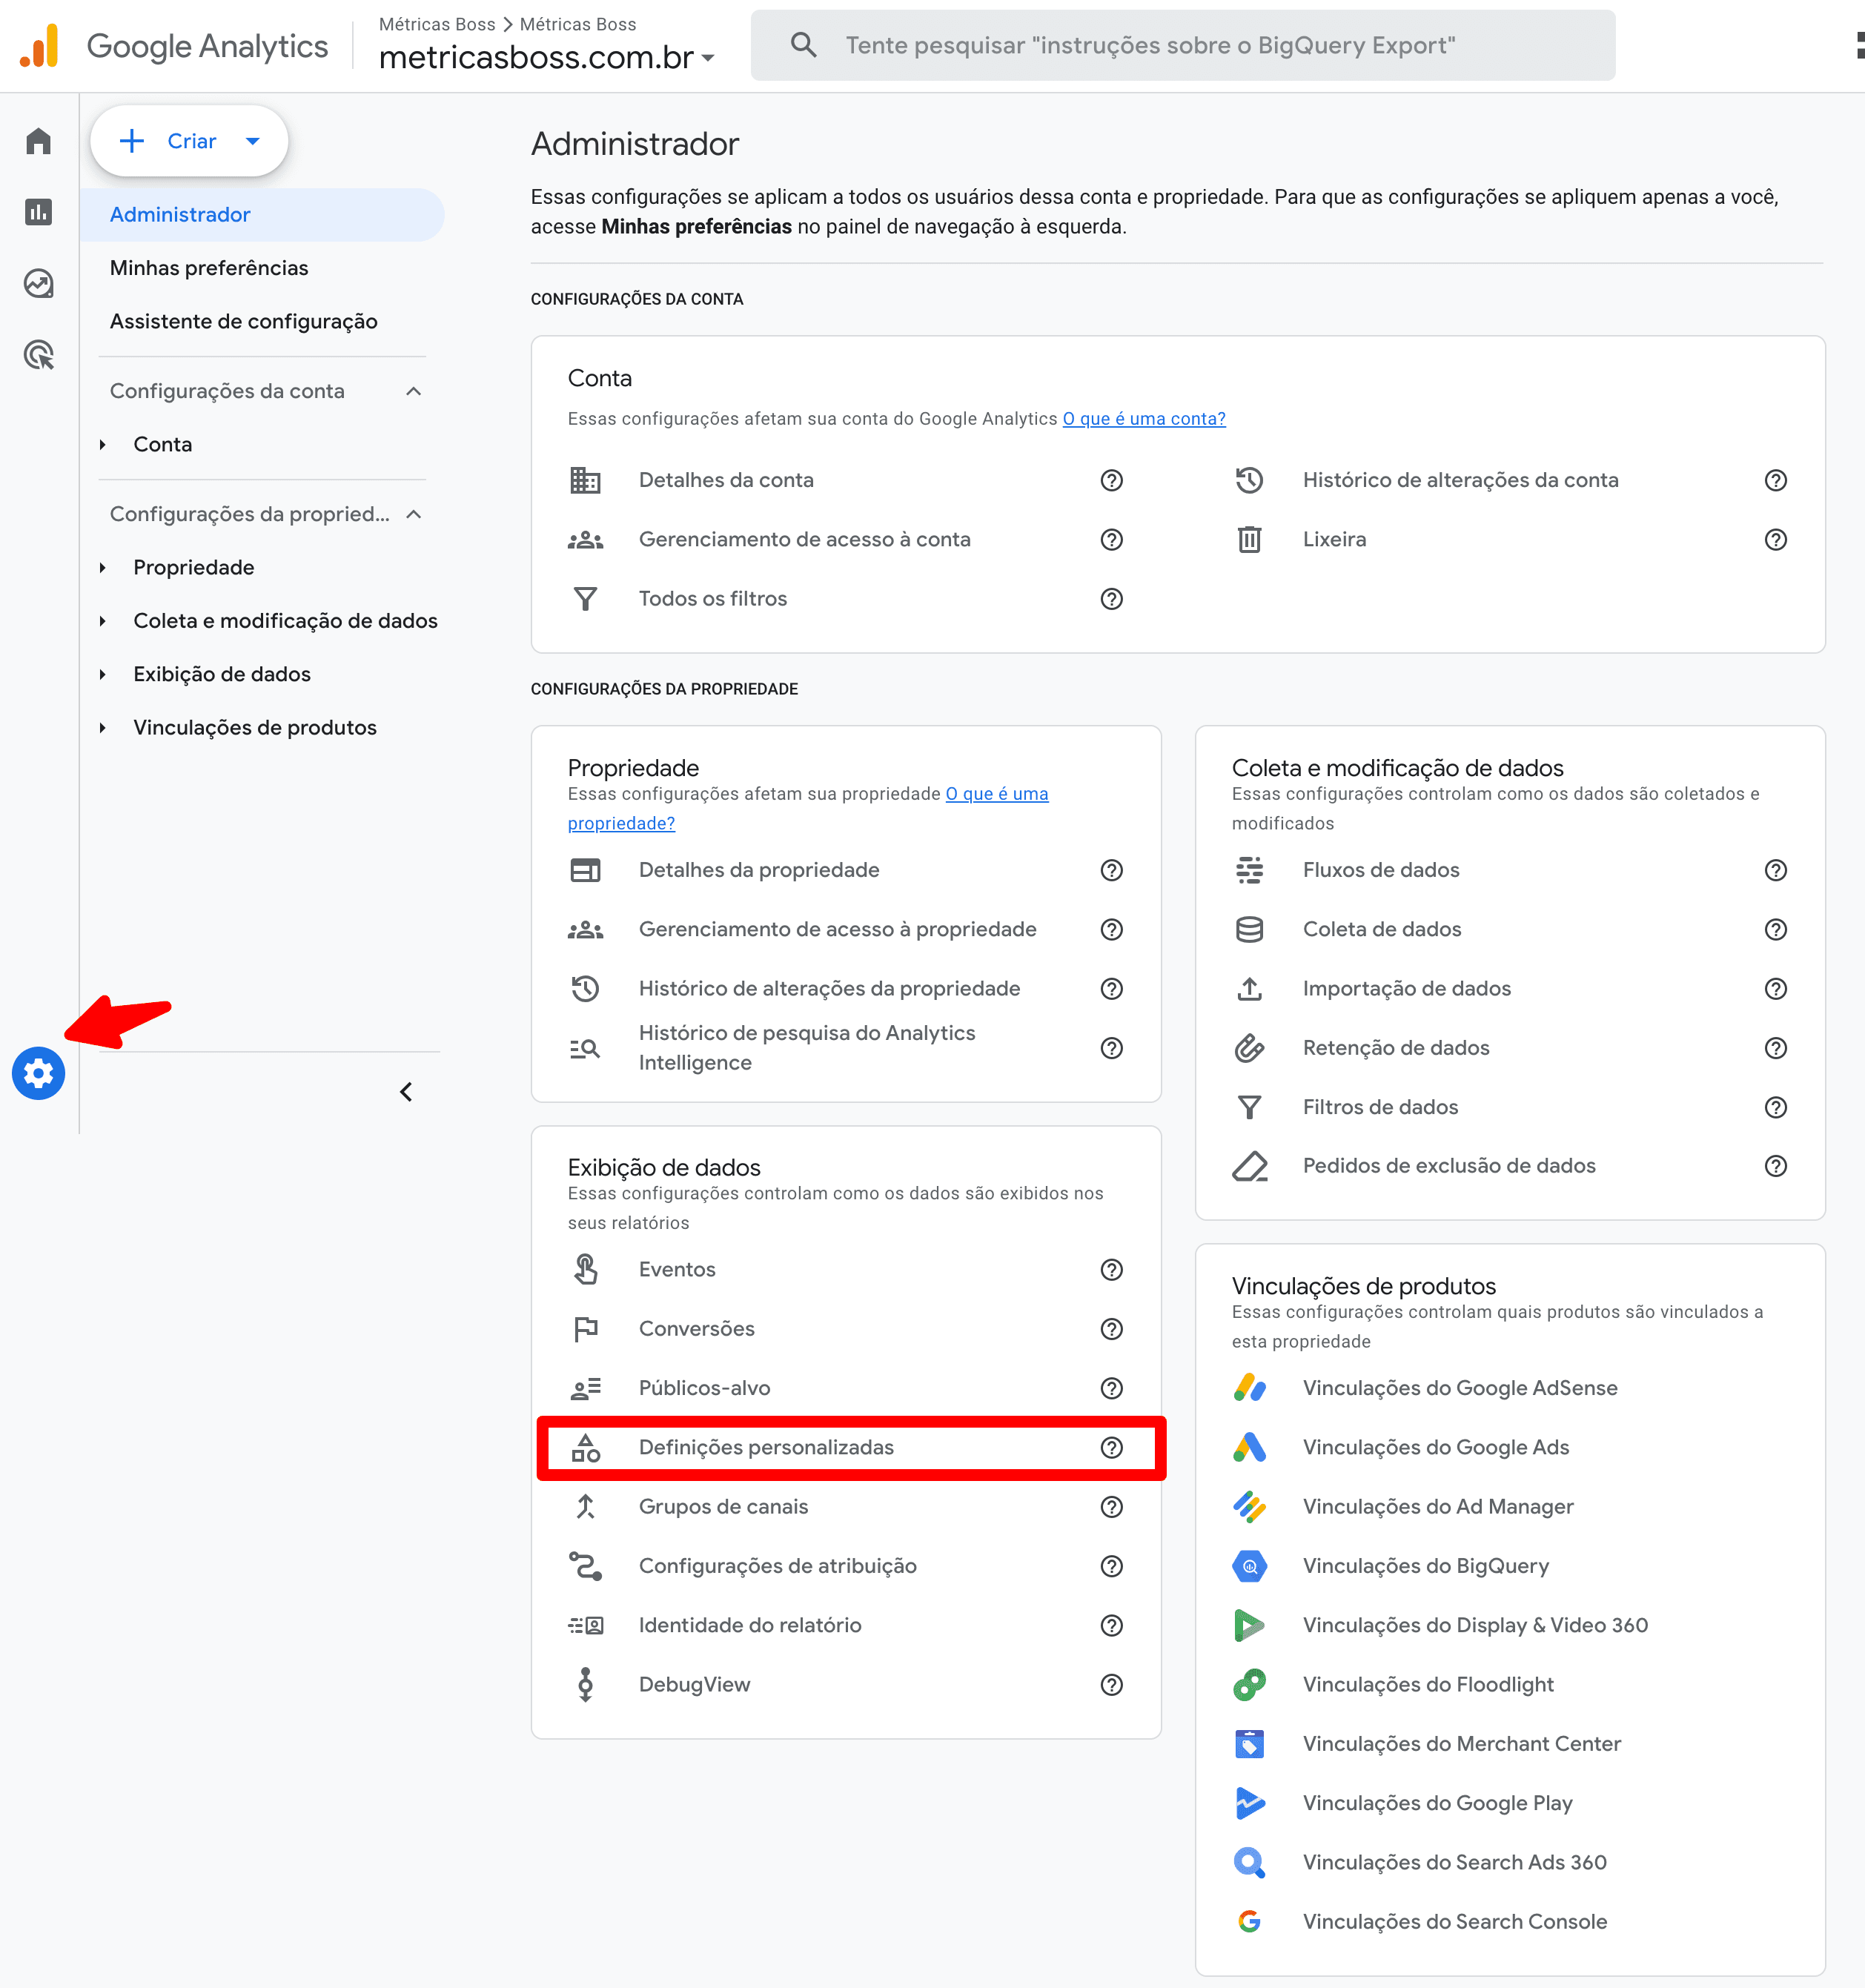Select the DebugView icon
The height and width of the screenshot is (1988, 1865).
pos(585,1684)
